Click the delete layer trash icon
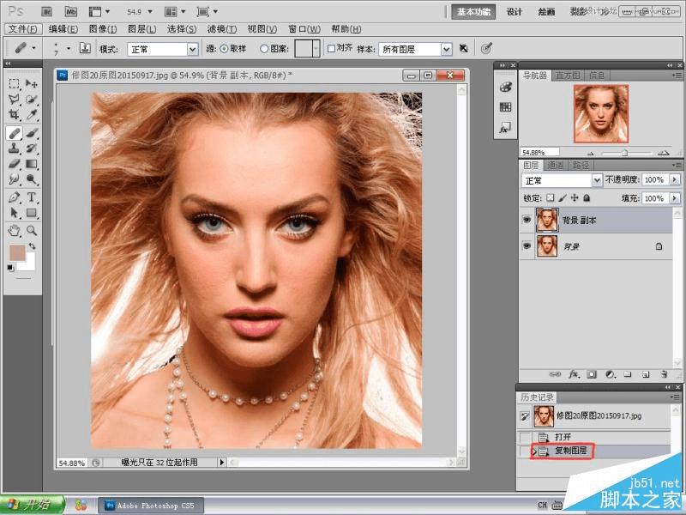 664,374
